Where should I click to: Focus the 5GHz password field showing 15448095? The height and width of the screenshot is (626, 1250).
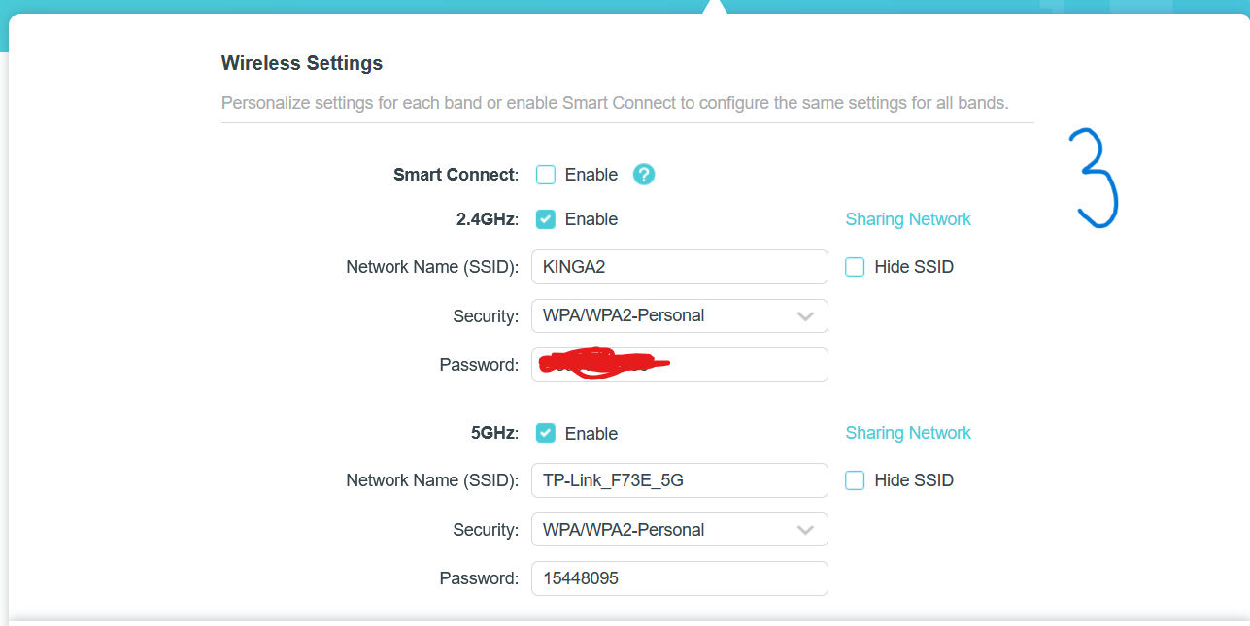coord(680,578)
